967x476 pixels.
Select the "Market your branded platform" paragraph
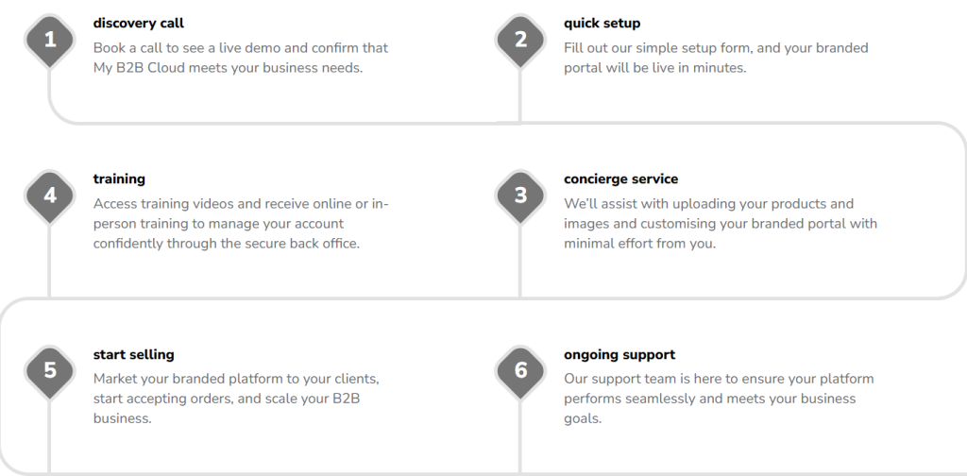click(x=235, y=398)
